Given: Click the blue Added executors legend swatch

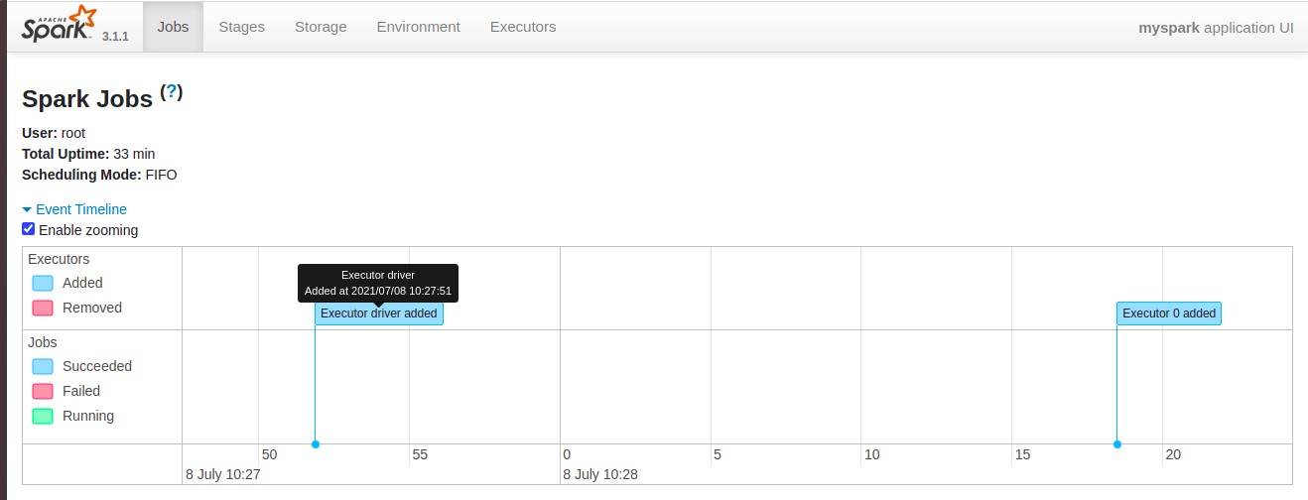Looking at the screenshot, I should coord(43,283).
